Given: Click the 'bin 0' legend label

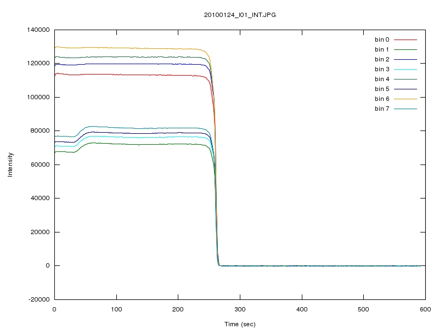Looking at the screenshot, I should pos(382,39).
